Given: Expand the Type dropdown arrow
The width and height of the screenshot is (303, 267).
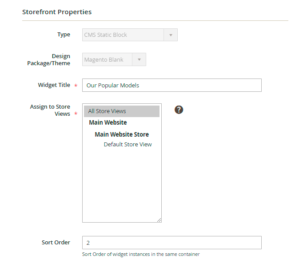Looking at the screenshot, I should (x=171, y=35).
